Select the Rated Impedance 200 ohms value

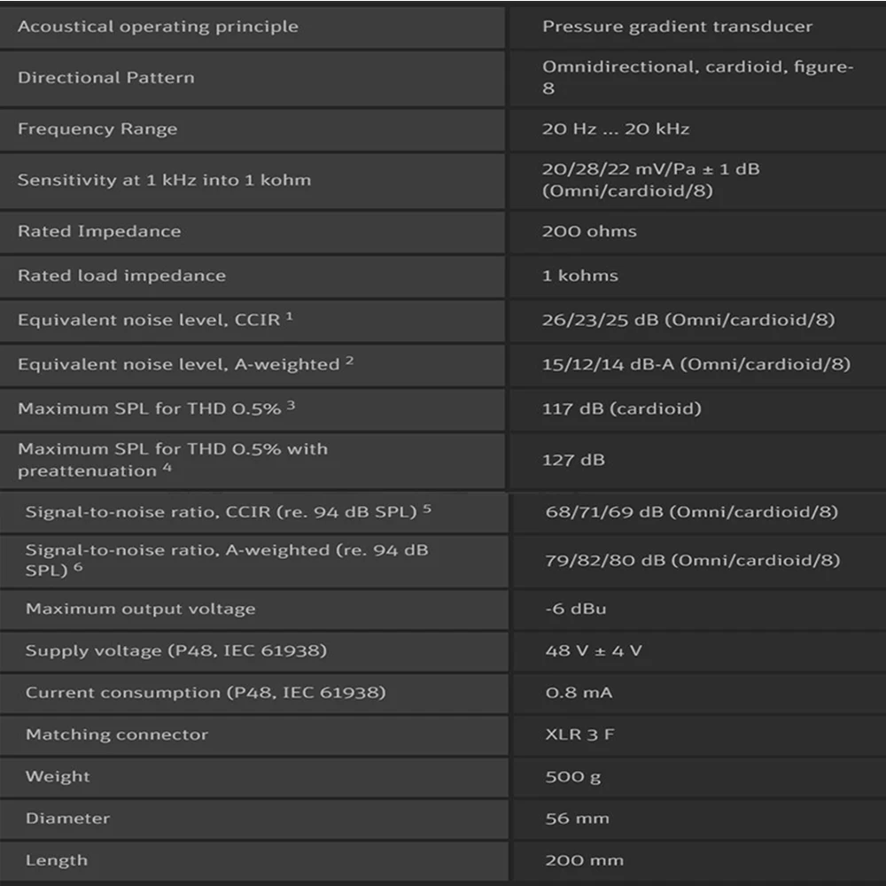pyautogui.click(x=589, y=231)
